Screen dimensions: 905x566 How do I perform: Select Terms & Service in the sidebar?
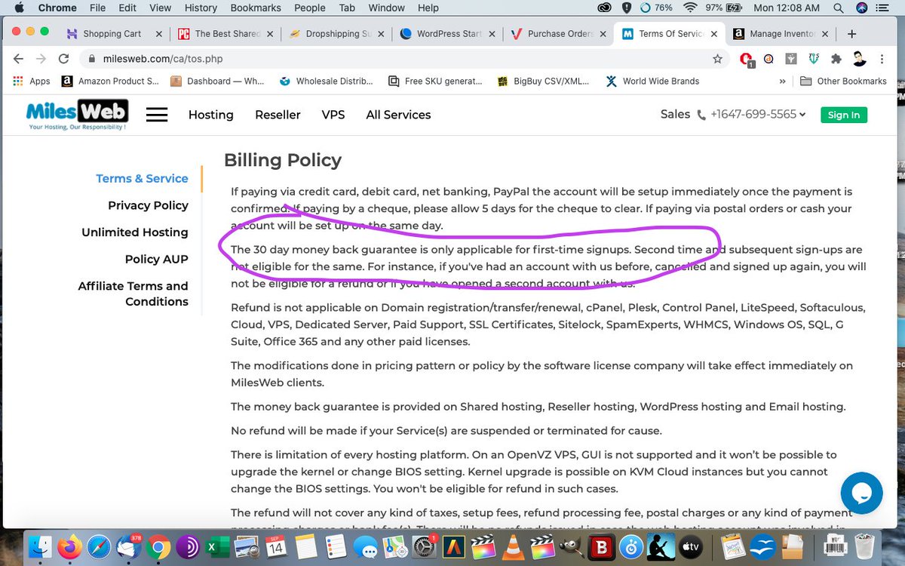coord(142,178)
